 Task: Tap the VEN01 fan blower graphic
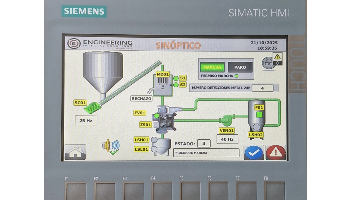pyautogui.click(x=227, y=120)
